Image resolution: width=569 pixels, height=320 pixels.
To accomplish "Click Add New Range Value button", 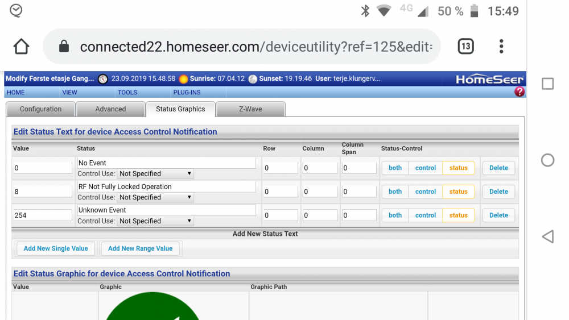I will 140,248.
